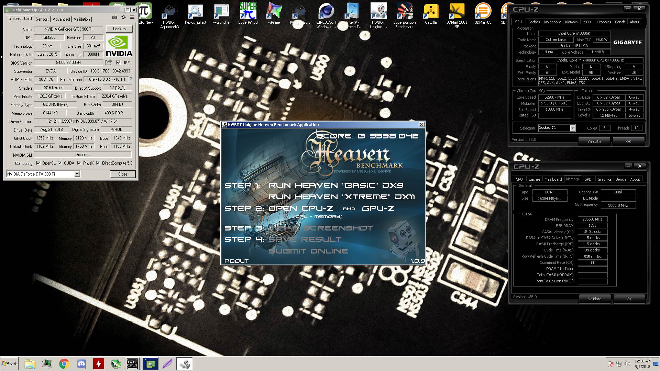
Task: Click Validate in the upper CPU-Z window
Action: [x=594, y=142]
